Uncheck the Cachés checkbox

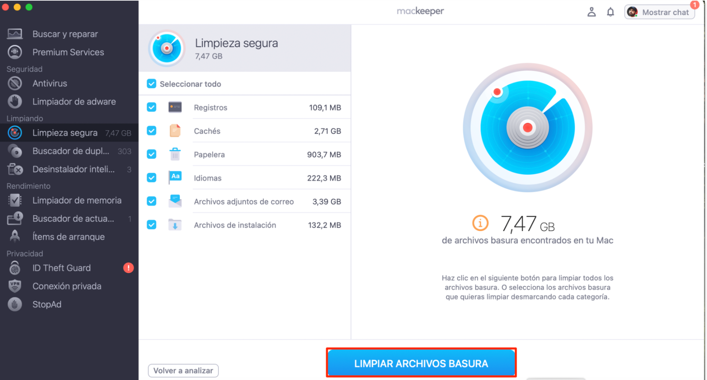151,131
